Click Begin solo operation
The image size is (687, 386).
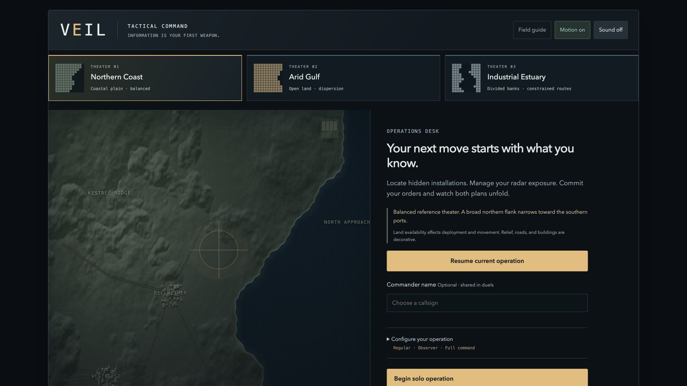pyautogui.click(x=487, y=378)
